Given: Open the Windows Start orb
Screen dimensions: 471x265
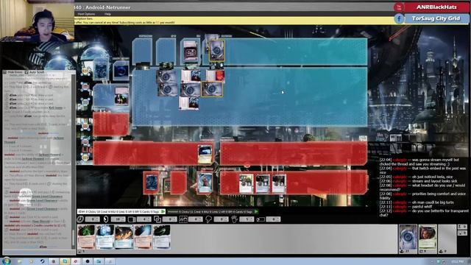Looking at the screenshot, I should (x=6, y=261).
